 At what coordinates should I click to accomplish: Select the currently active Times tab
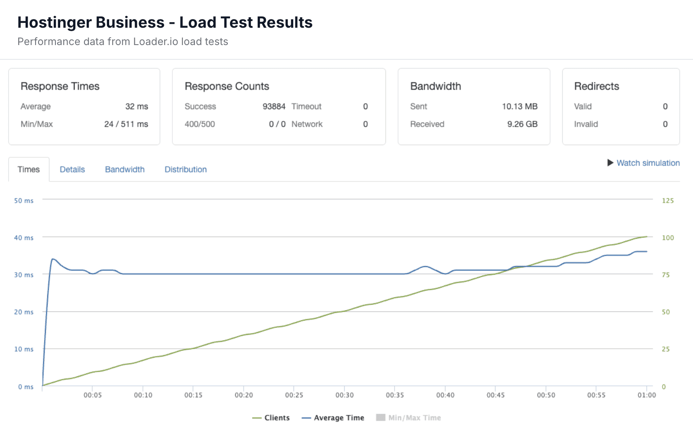pyautogui.click(x=29, y=169)
